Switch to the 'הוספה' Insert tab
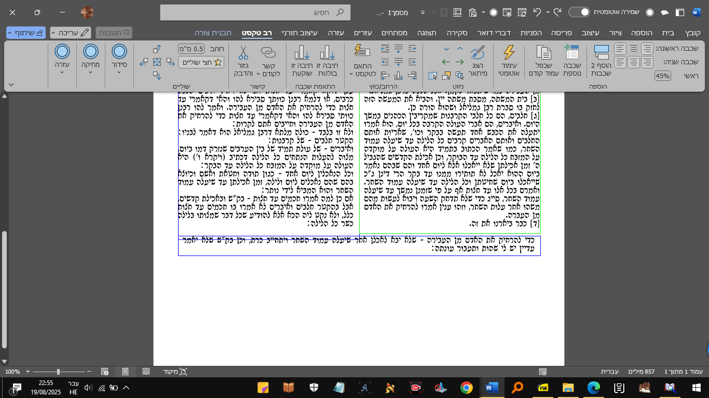The height and width of the screenshot is (398, 709). (642, 33)
